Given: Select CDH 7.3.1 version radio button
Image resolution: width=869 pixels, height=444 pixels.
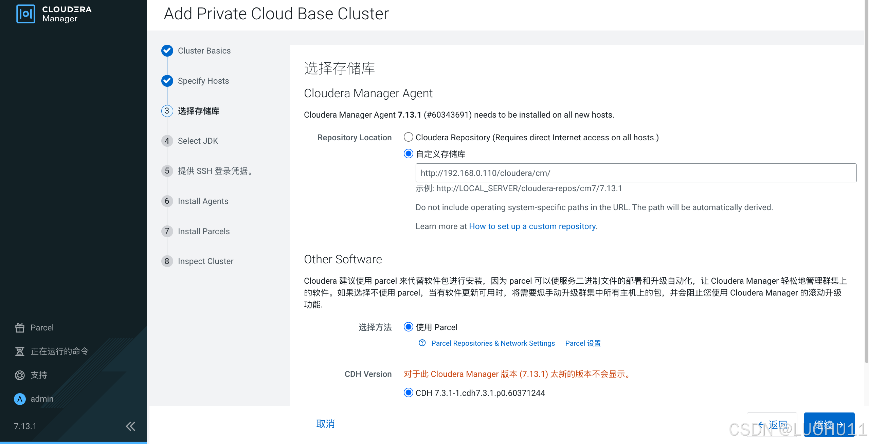Looking at the screenshot, I should click(x=408, y=393).
